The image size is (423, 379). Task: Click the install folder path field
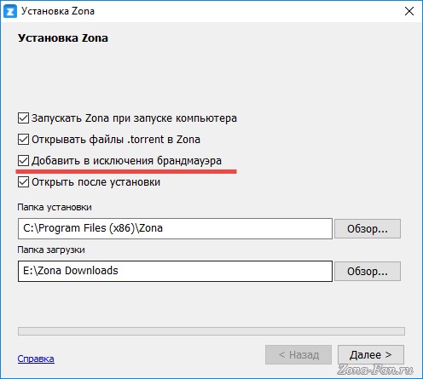point(175,228)
